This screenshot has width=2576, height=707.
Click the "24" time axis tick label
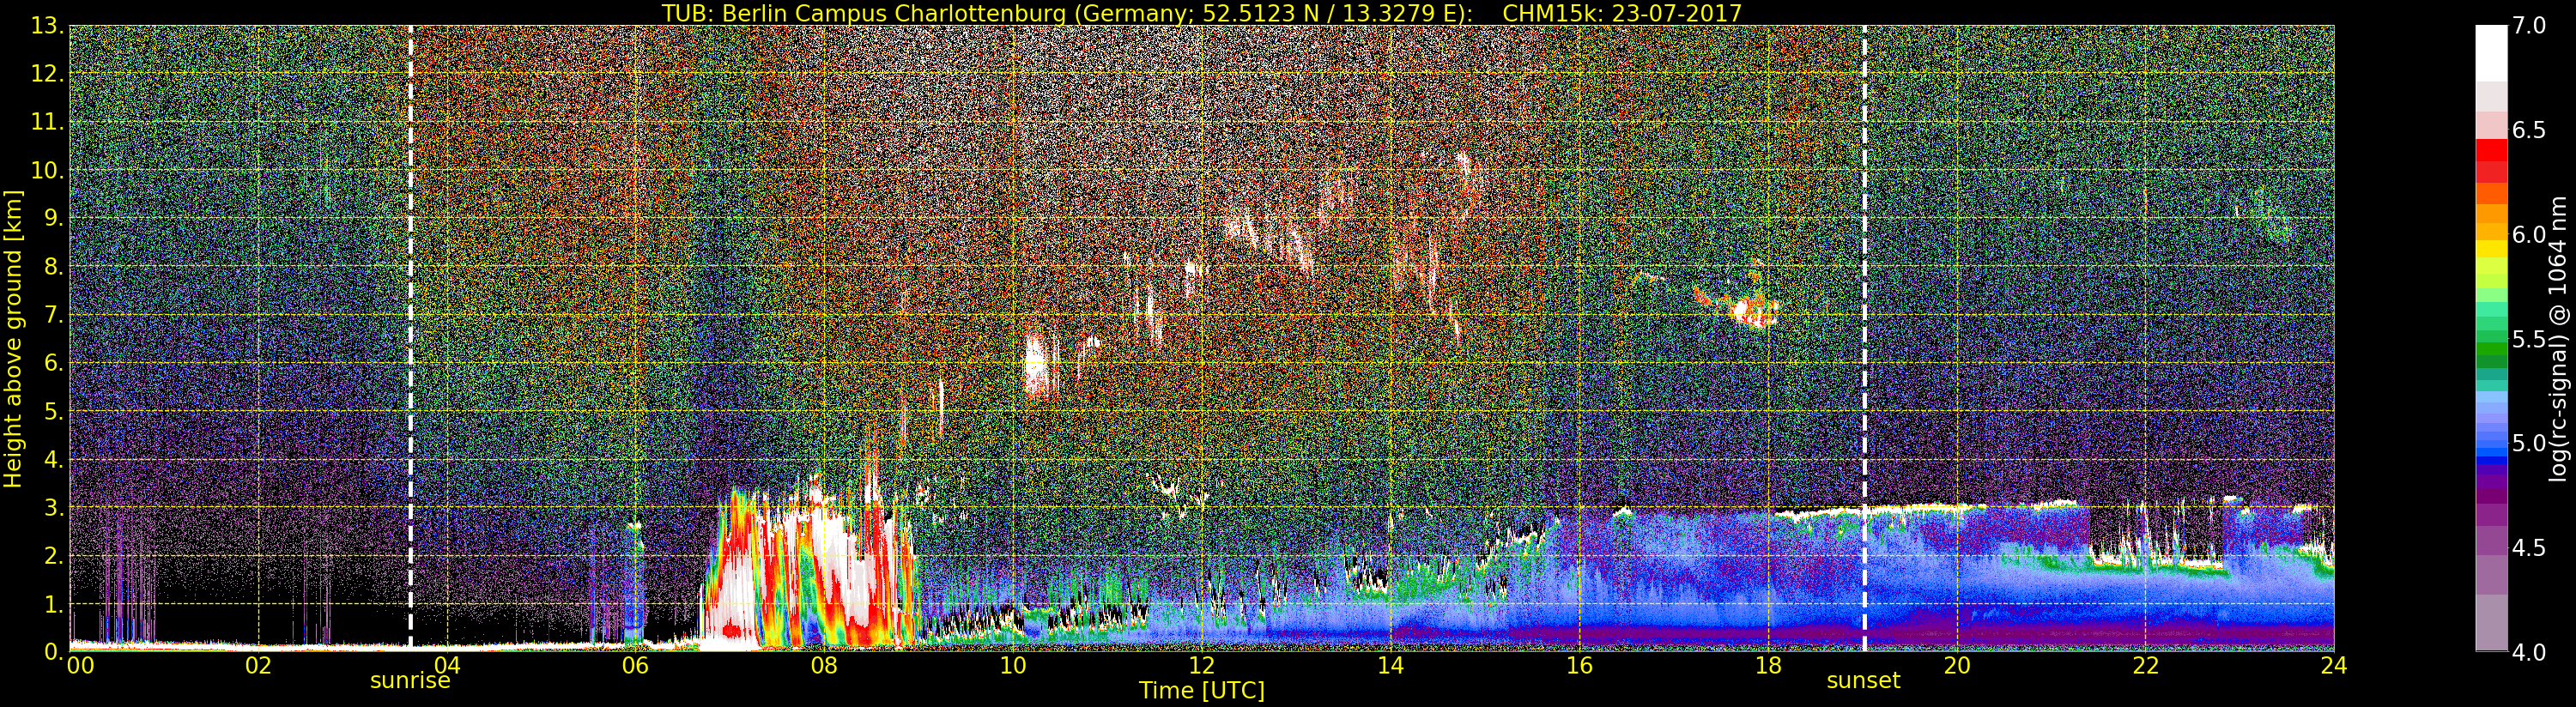coord(2334,666)
